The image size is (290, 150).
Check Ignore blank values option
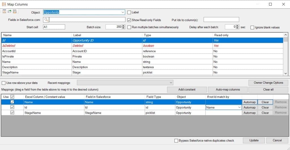tap(252, 27)
